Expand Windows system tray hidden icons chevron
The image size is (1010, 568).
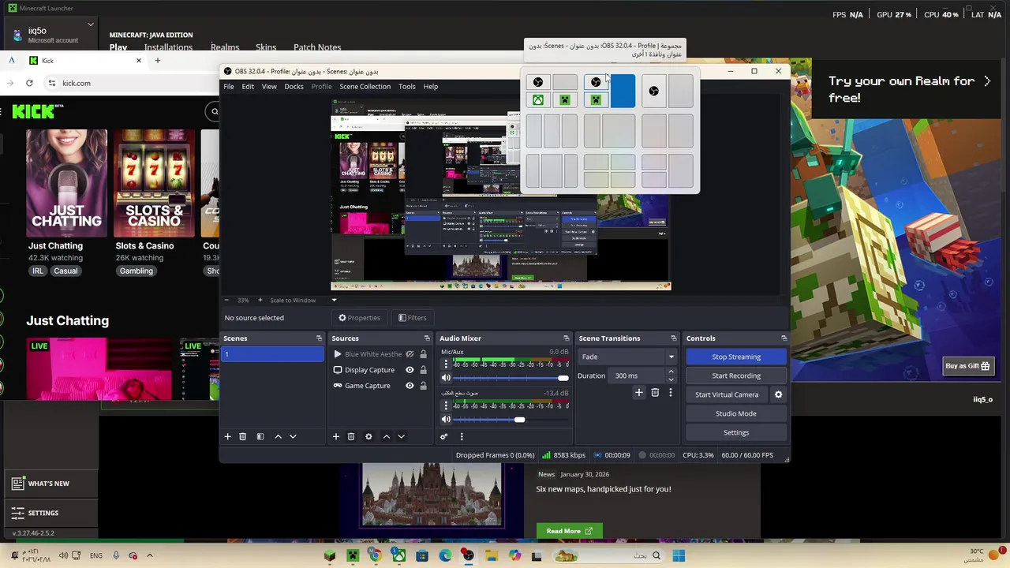pyautogui.click(x=149, y=555)
